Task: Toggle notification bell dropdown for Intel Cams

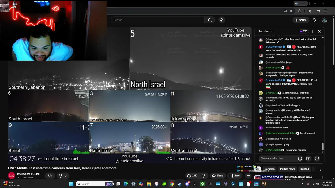Action: [63, 175]
